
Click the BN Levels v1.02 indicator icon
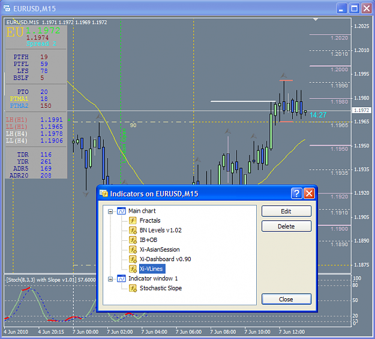(x=133, y=230)
